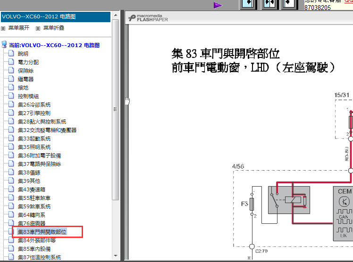Click the CEM module box in the diagram

click(343, 213)
